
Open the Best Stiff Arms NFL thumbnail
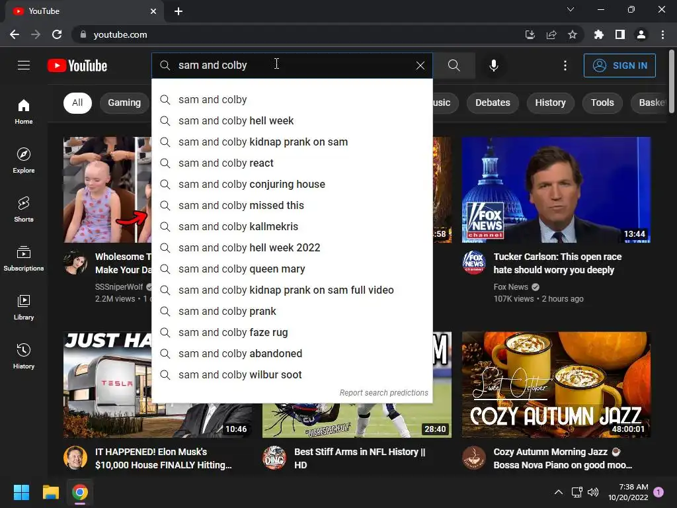click(356, 420)
